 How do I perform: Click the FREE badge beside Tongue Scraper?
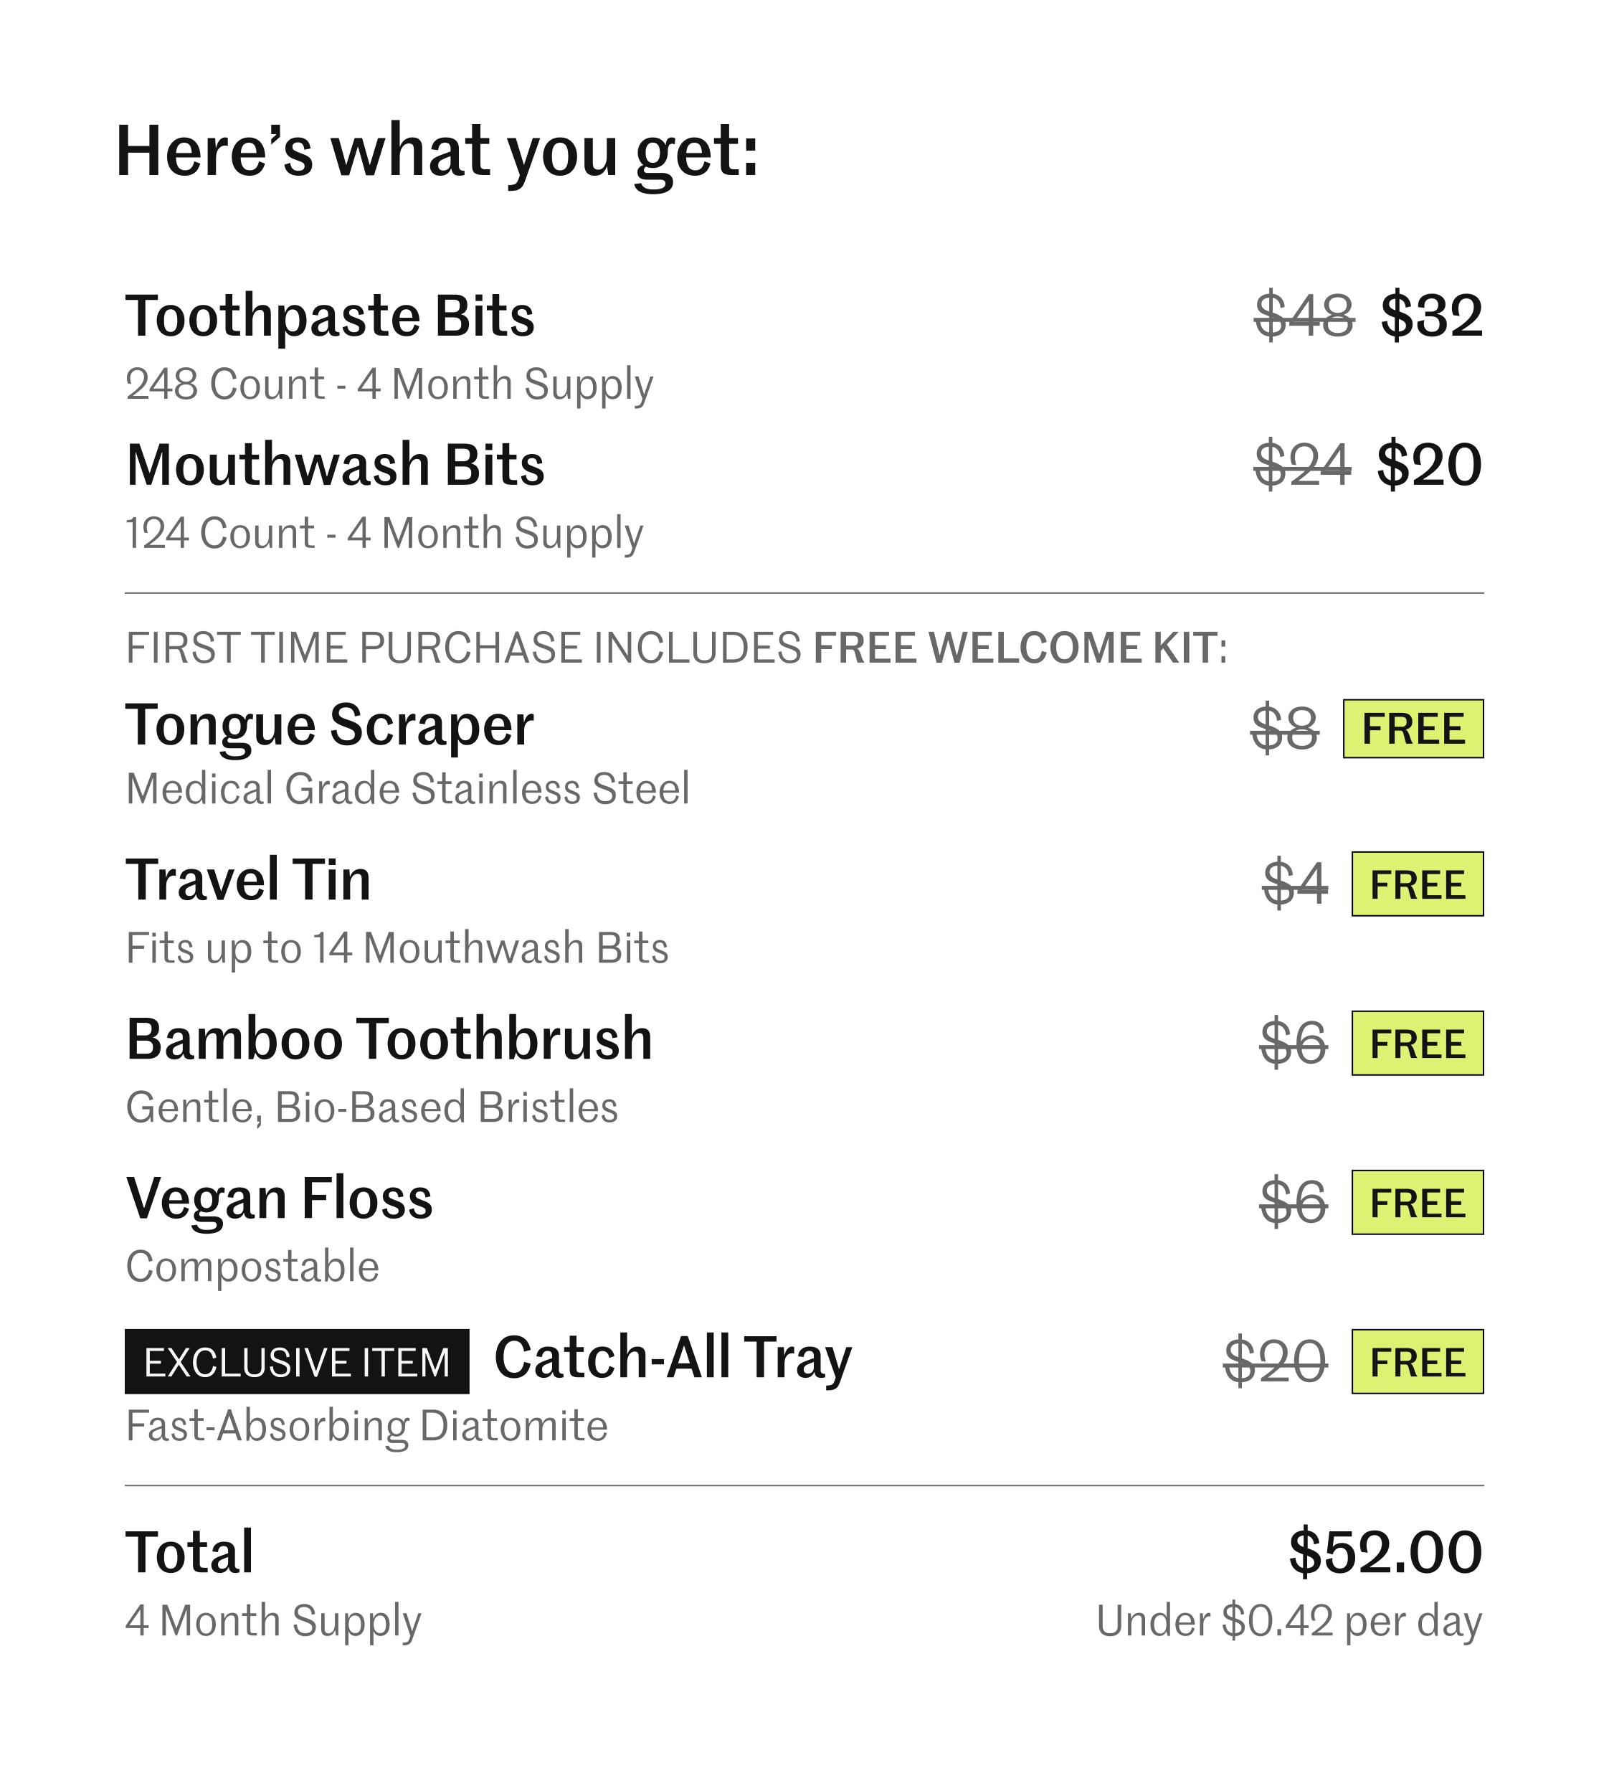pos(1413,729)
